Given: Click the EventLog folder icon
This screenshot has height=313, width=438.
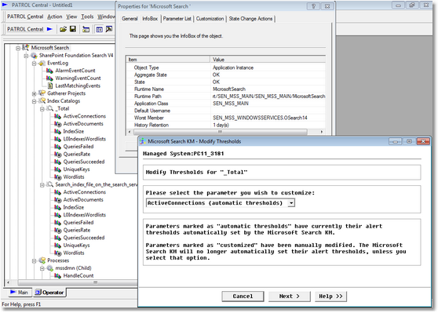Looking at the screenshot, I should (42, 63).
